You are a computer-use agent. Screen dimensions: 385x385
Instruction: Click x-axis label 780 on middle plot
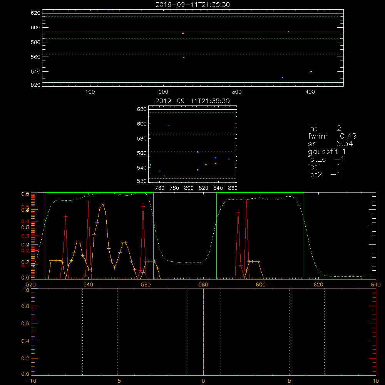pos(174,188)
